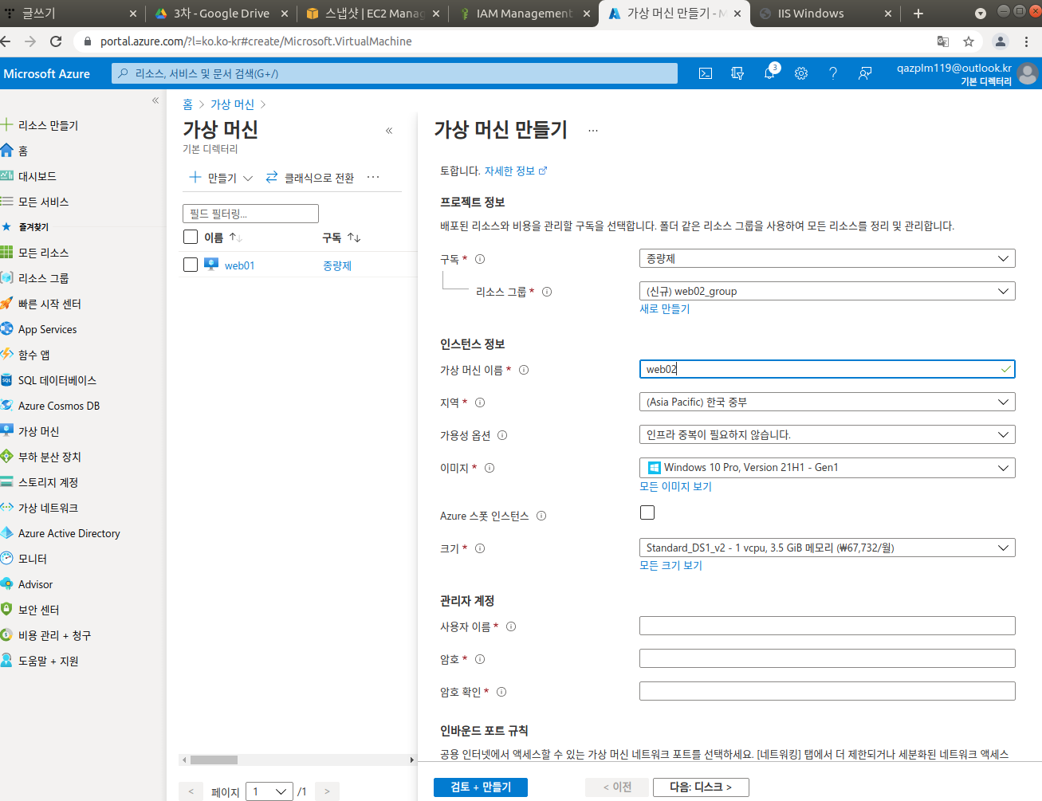Click 모든 이미지 보기 link

pos(675,486)
